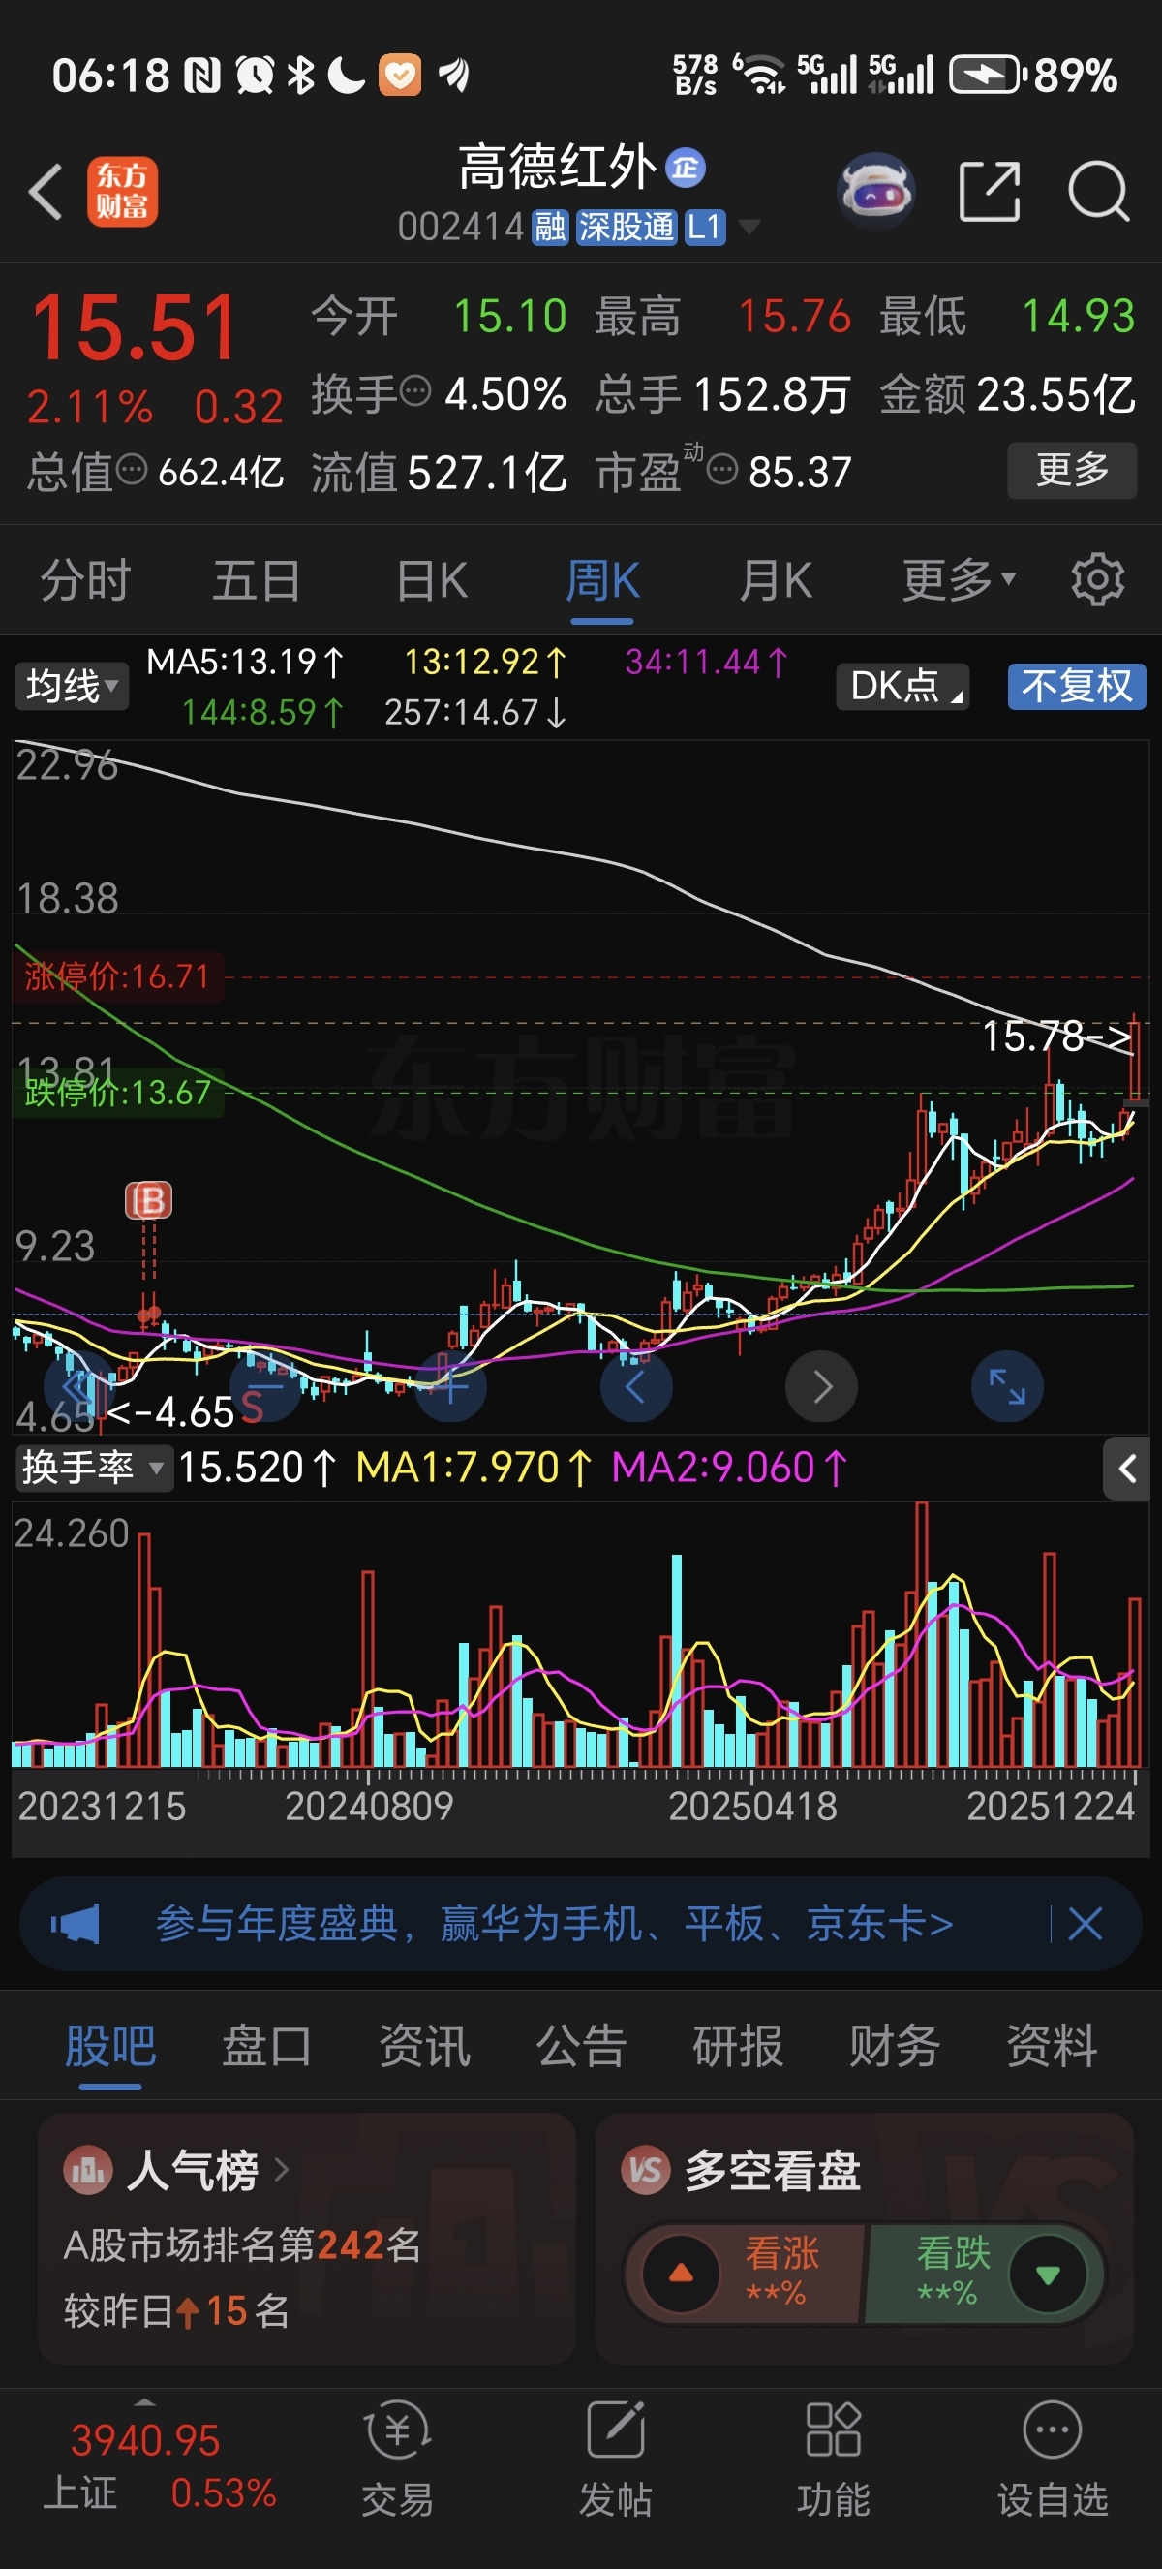The image size is (1162, 2569).
Task: Open the 资讯 tab
Action: pos(424,2047)
